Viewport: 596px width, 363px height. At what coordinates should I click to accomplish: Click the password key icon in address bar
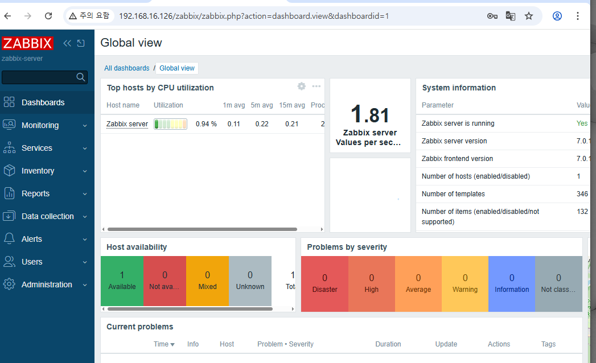point(492,16)
